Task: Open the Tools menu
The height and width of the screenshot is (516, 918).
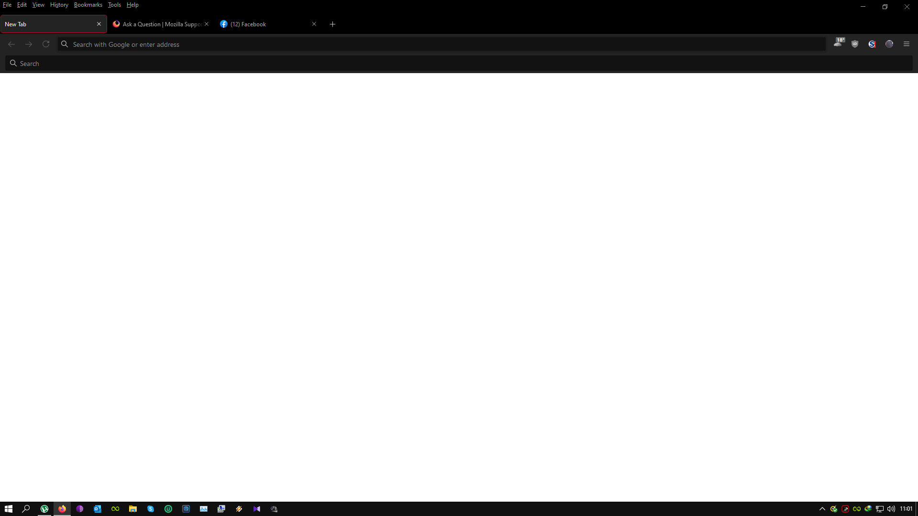Action: pyautogui.click(x=114, y=5)
